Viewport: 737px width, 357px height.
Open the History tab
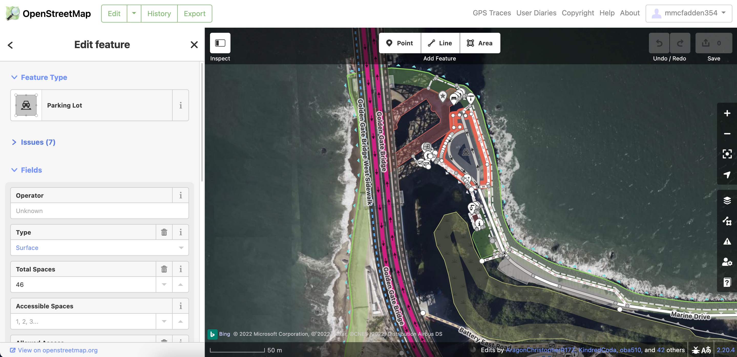click(x=159, y=13)
